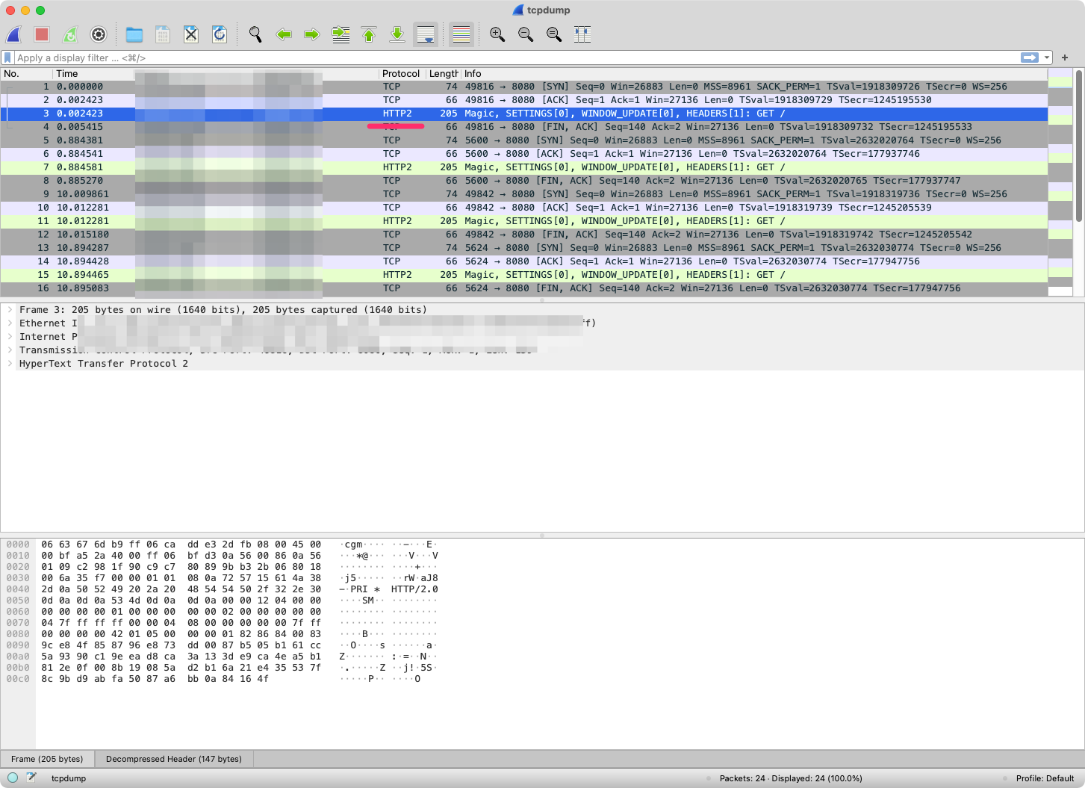The height and width of the screenshot is (788, 1085).
Task: Open the Profile: Default selector
Action: coord(1045,778)
